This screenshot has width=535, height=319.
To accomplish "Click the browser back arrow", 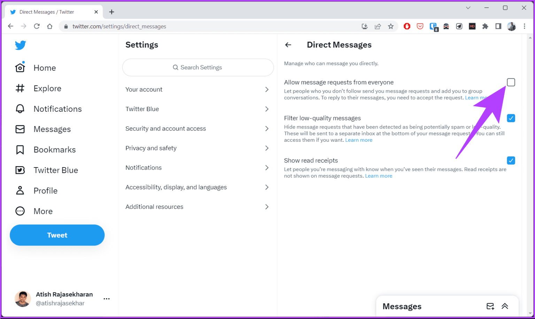I will click(11, 26).
